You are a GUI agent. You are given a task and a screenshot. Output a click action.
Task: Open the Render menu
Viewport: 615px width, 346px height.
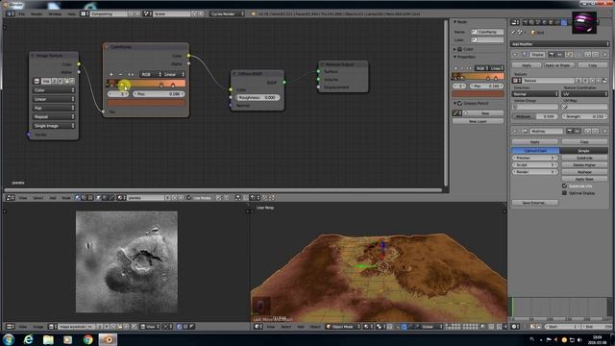(x=37, y=13)
